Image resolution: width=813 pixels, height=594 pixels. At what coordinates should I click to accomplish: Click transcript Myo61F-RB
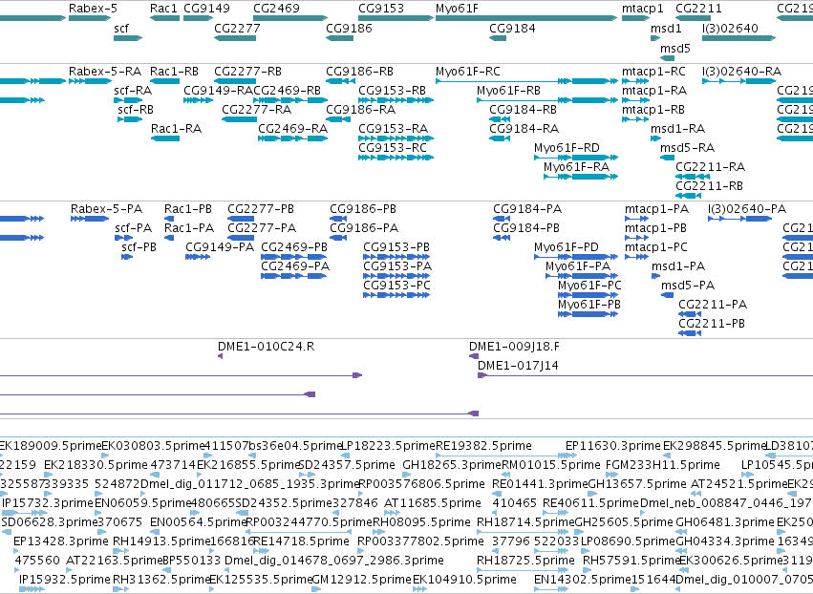click(508, 91)
